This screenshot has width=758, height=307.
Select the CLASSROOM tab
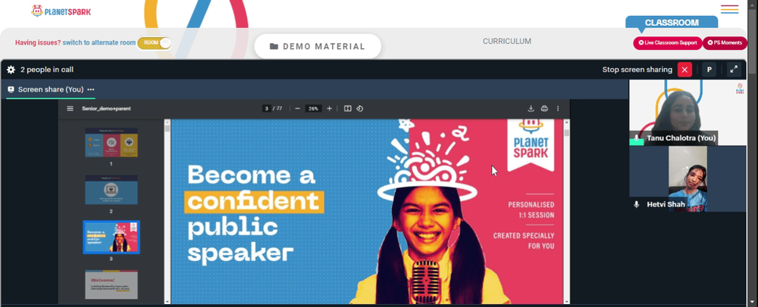(672, 23)
